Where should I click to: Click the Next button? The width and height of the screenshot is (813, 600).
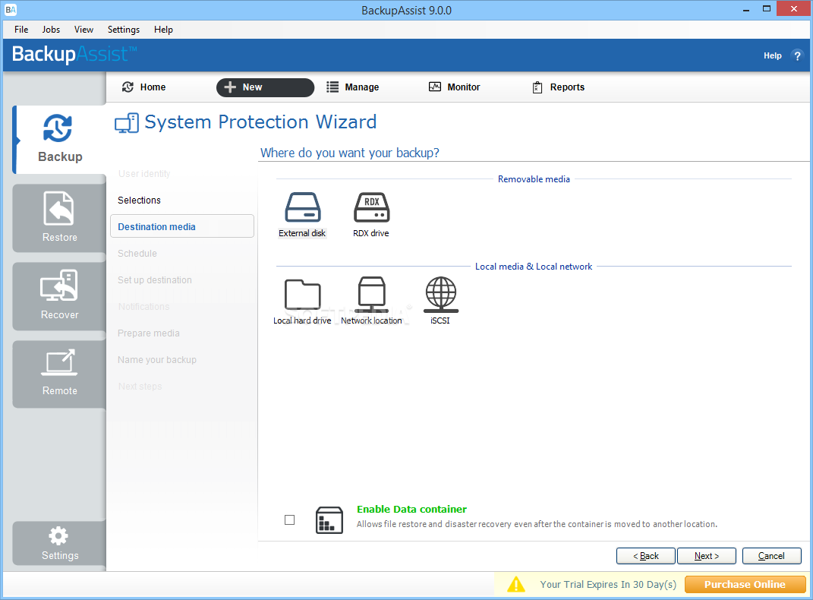(706, 556)
